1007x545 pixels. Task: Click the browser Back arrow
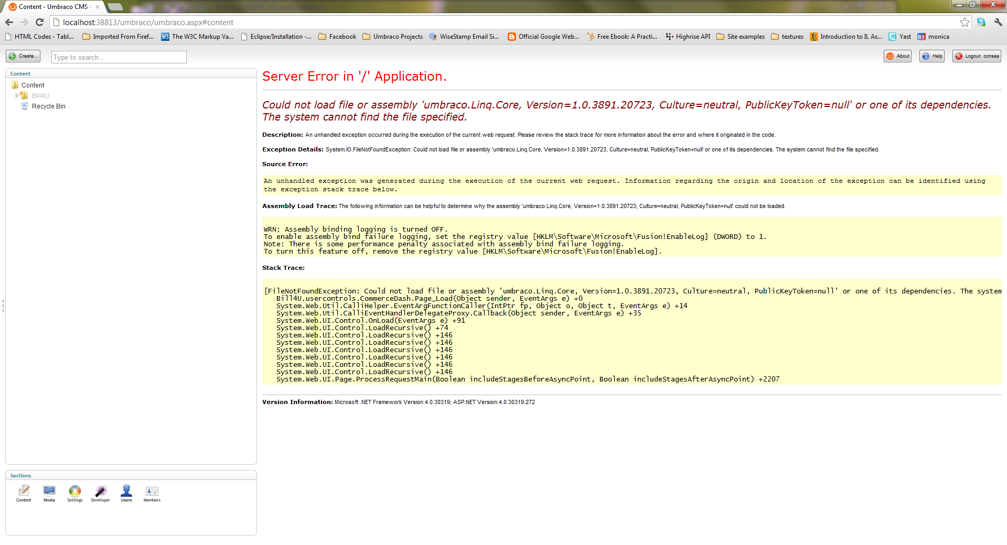(x=9, y=22)
